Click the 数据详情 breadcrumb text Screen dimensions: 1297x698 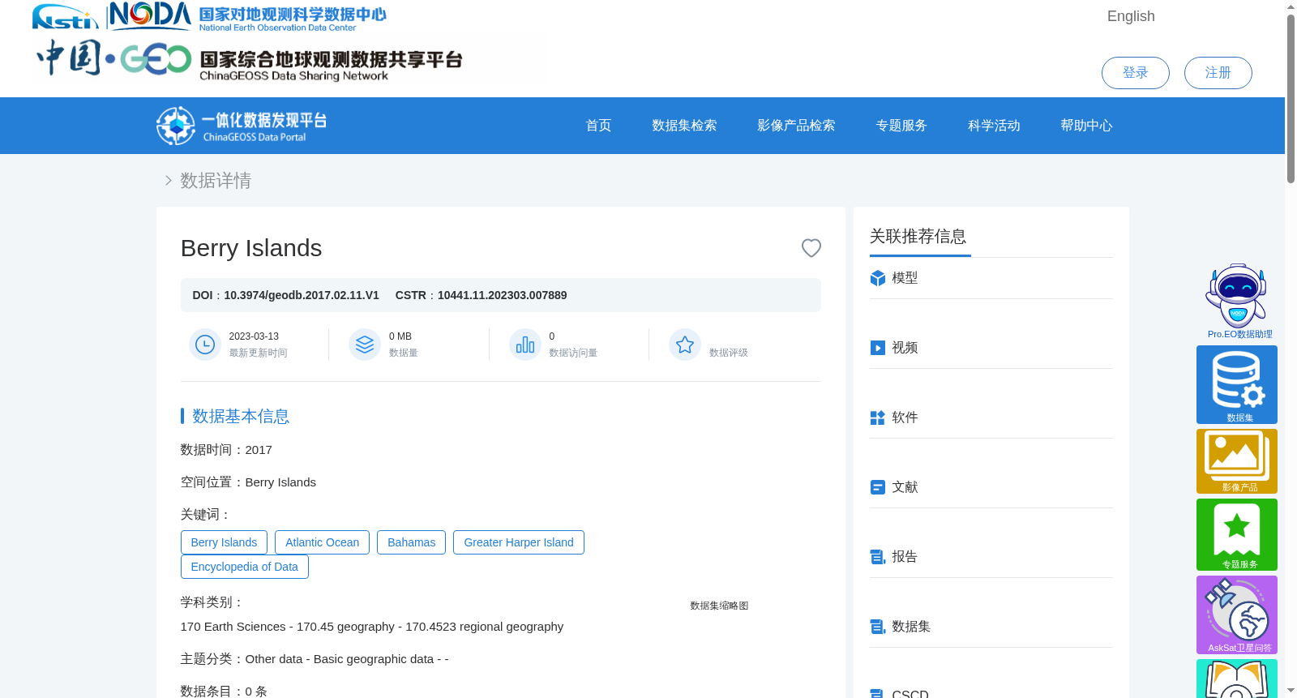point(216,181)
